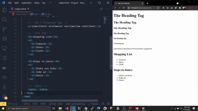Image resolution: width=198 pixels, height=111 pixels.
Task: Click the Windows Start button
Action: (x=3, y=108)
